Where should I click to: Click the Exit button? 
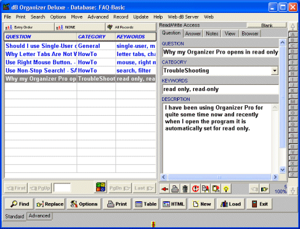pyautogui.click(x=259, y=204)
